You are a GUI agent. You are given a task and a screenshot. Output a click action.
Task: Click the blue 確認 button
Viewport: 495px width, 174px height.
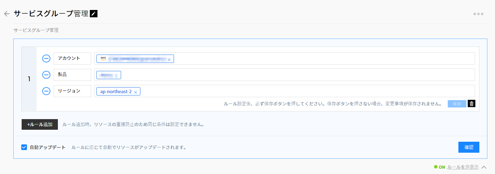point(468,147)
